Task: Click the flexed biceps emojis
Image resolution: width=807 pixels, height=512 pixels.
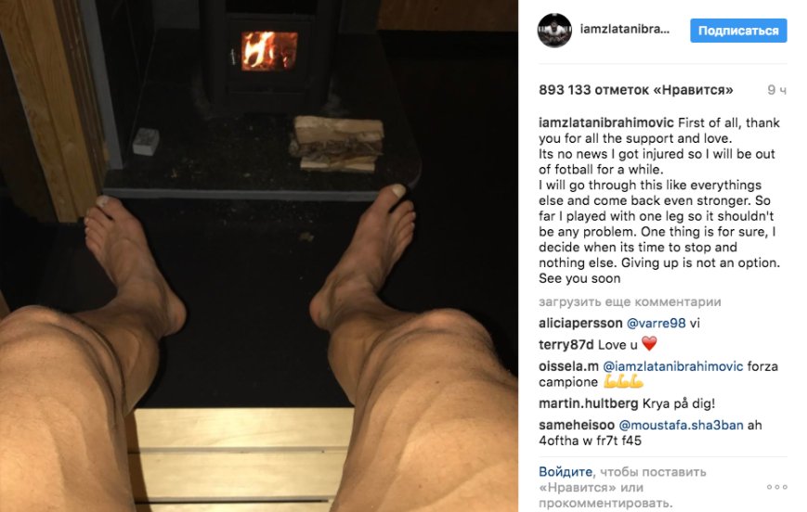Action: click(623, 382)
